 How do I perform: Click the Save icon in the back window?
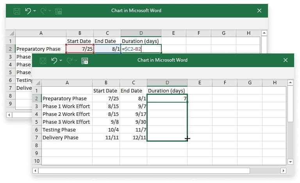[x=17, y=11]
